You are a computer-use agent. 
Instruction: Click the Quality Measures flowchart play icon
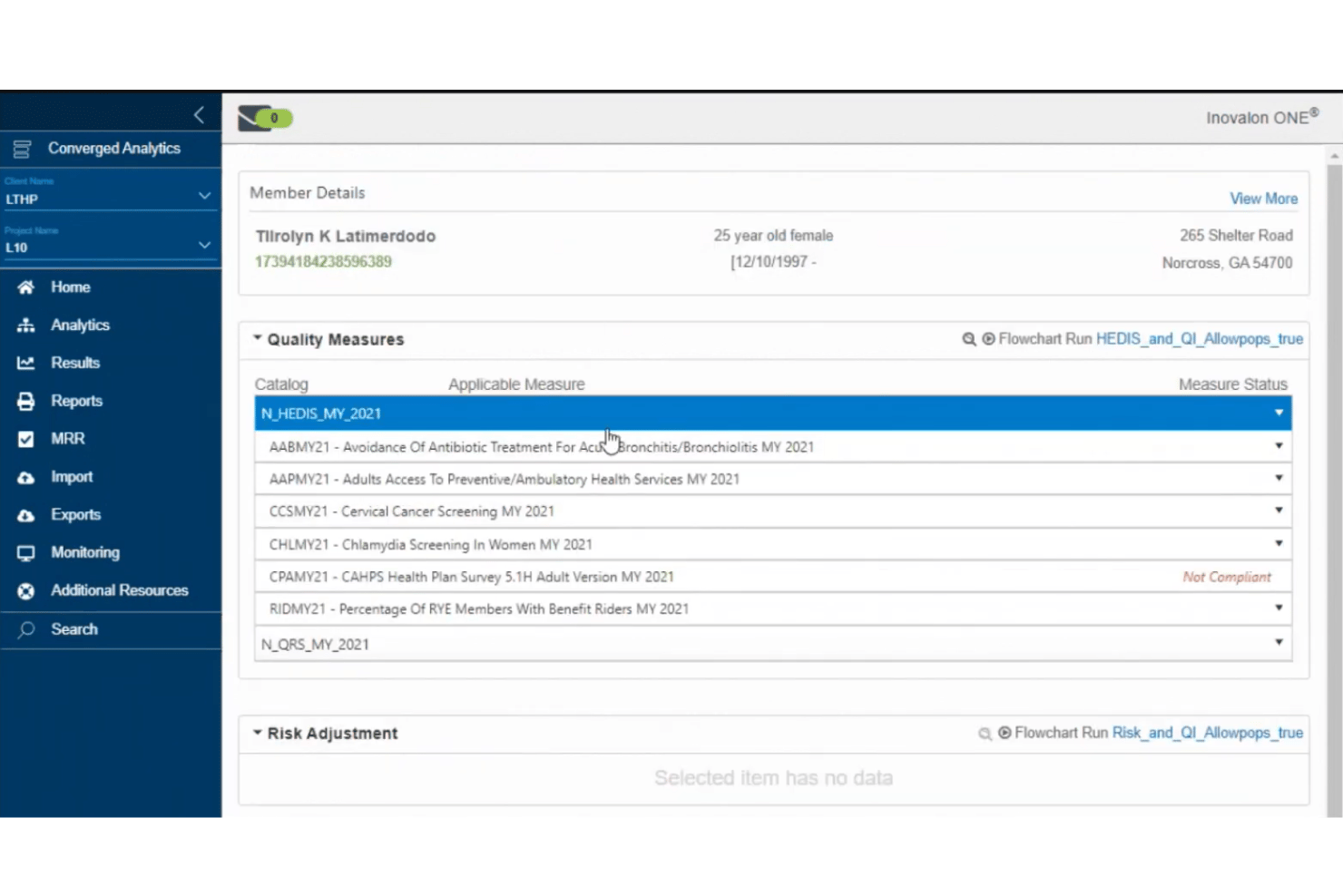tap(988, 339)
